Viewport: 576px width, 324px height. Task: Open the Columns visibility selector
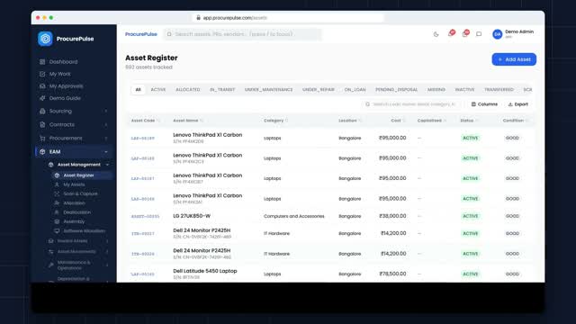coord(484,104)
